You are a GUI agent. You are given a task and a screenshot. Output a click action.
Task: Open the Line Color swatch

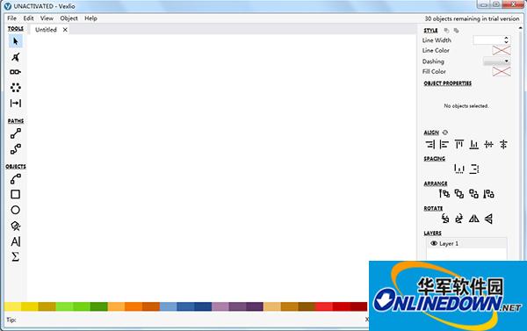click(x=502, y=50)
